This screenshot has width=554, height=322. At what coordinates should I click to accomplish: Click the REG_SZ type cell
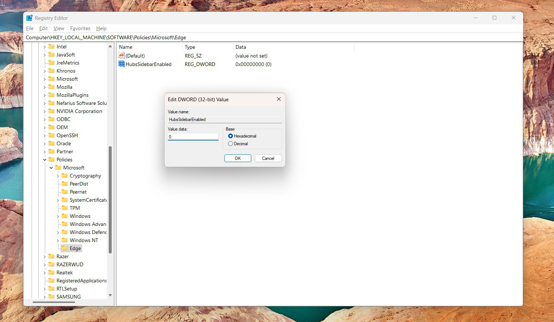[193, 56]
